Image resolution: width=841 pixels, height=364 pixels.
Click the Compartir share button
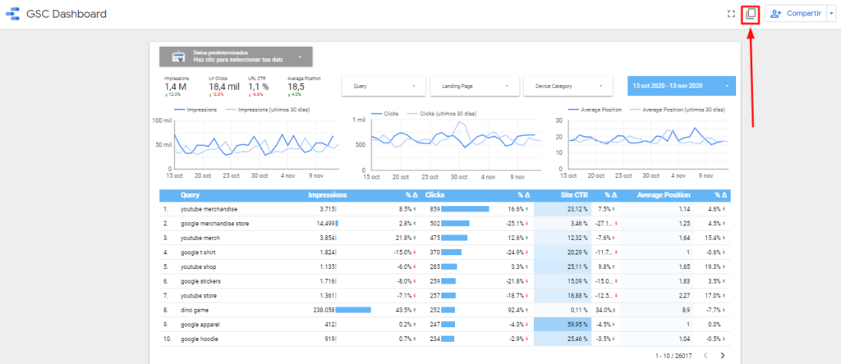795,14
